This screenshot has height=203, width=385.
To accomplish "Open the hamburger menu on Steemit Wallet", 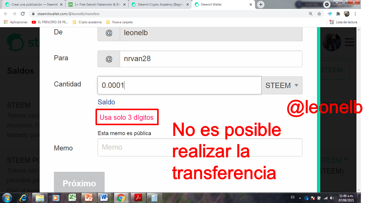I will (x=349, y=42).
